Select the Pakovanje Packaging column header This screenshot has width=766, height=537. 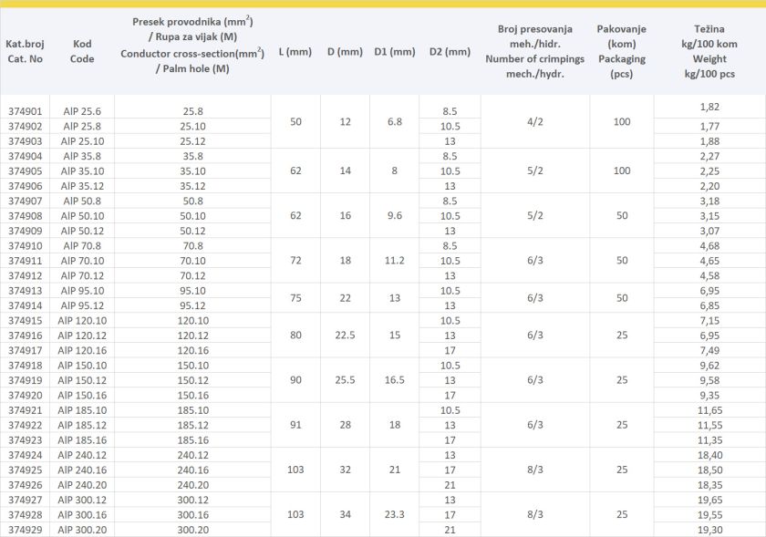coord(622,52)
